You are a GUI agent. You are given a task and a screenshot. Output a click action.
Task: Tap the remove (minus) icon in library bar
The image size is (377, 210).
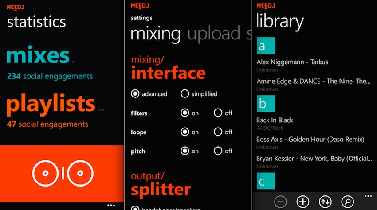pyautogui.click(x=280, y=202)
